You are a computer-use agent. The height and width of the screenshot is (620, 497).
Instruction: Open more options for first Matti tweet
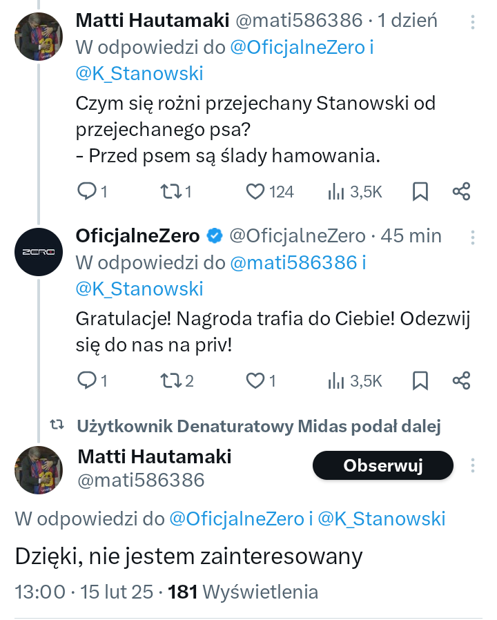click(x=473, y=22)
